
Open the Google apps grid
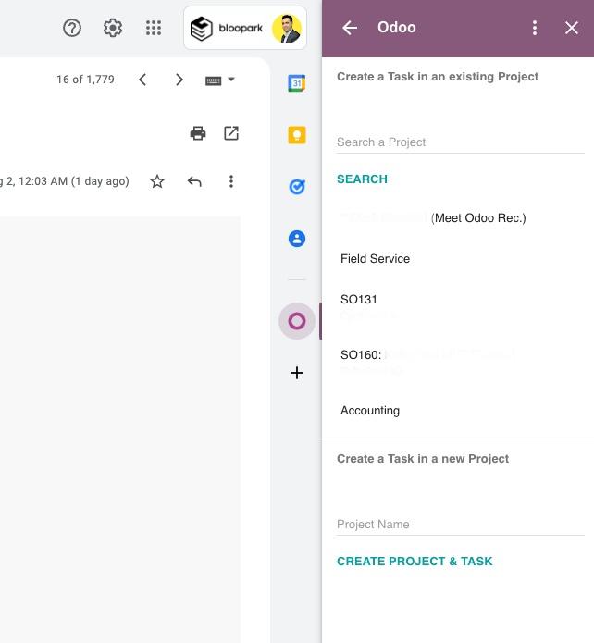pos(154,28)
